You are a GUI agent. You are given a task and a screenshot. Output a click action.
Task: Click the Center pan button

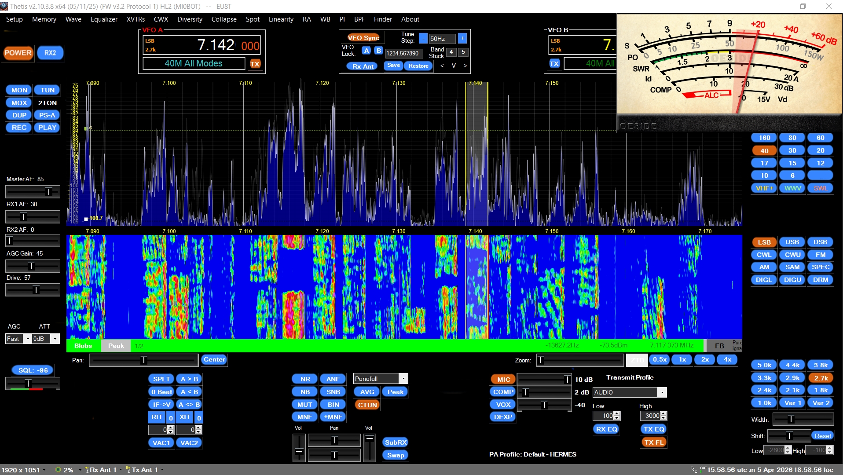tap(214, 360)
